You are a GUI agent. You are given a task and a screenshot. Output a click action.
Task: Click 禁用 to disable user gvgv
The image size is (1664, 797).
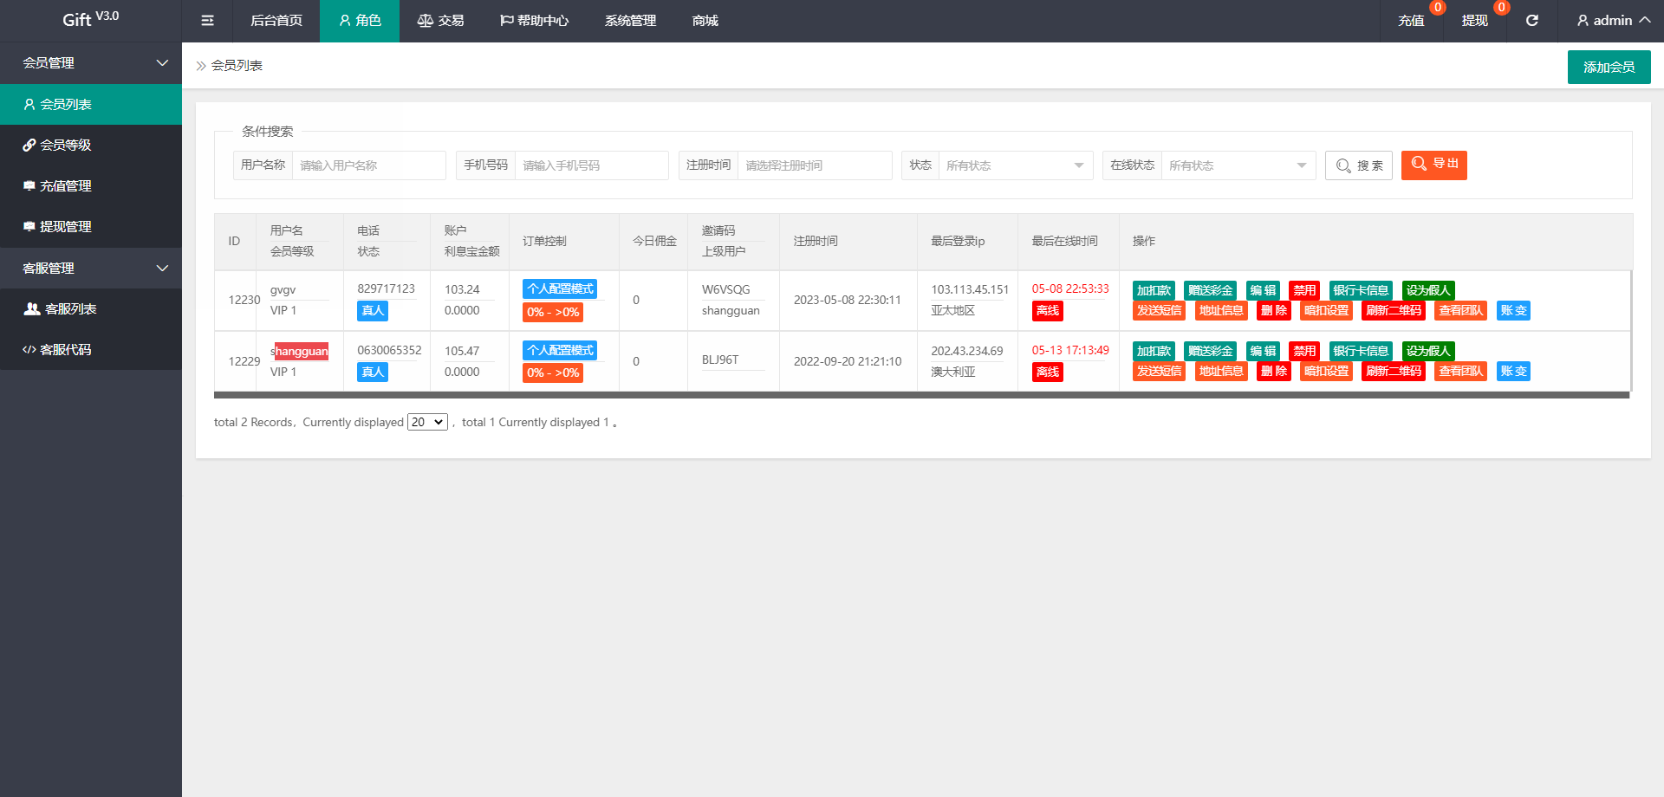[x=1303, y=290]
